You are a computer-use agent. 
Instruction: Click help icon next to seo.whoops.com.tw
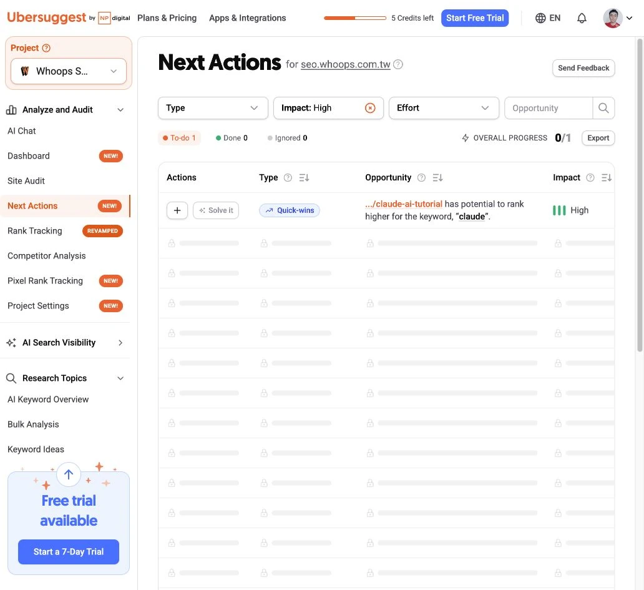point(398,64)
